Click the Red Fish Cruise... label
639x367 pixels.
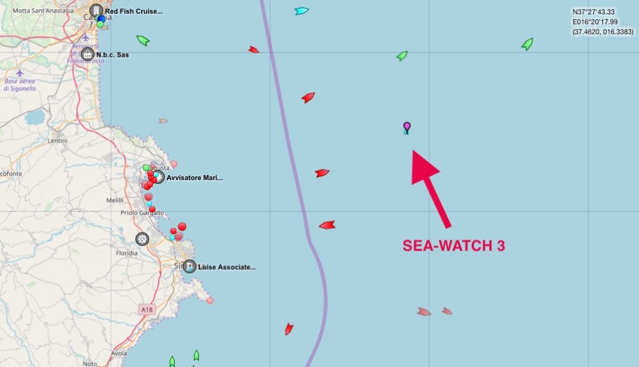134,11
